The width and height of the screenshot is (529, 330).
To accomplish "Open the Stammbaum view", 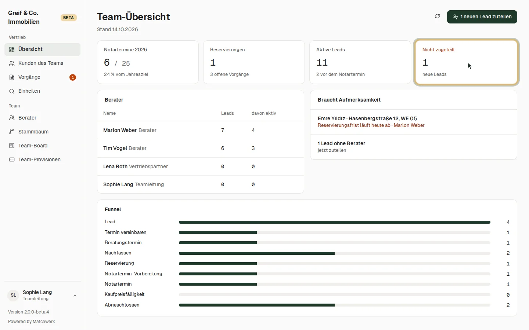I will (42, 132).
